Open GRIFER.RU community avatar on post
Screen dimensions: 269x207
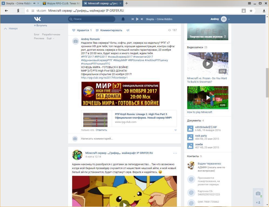click(77, 155)
